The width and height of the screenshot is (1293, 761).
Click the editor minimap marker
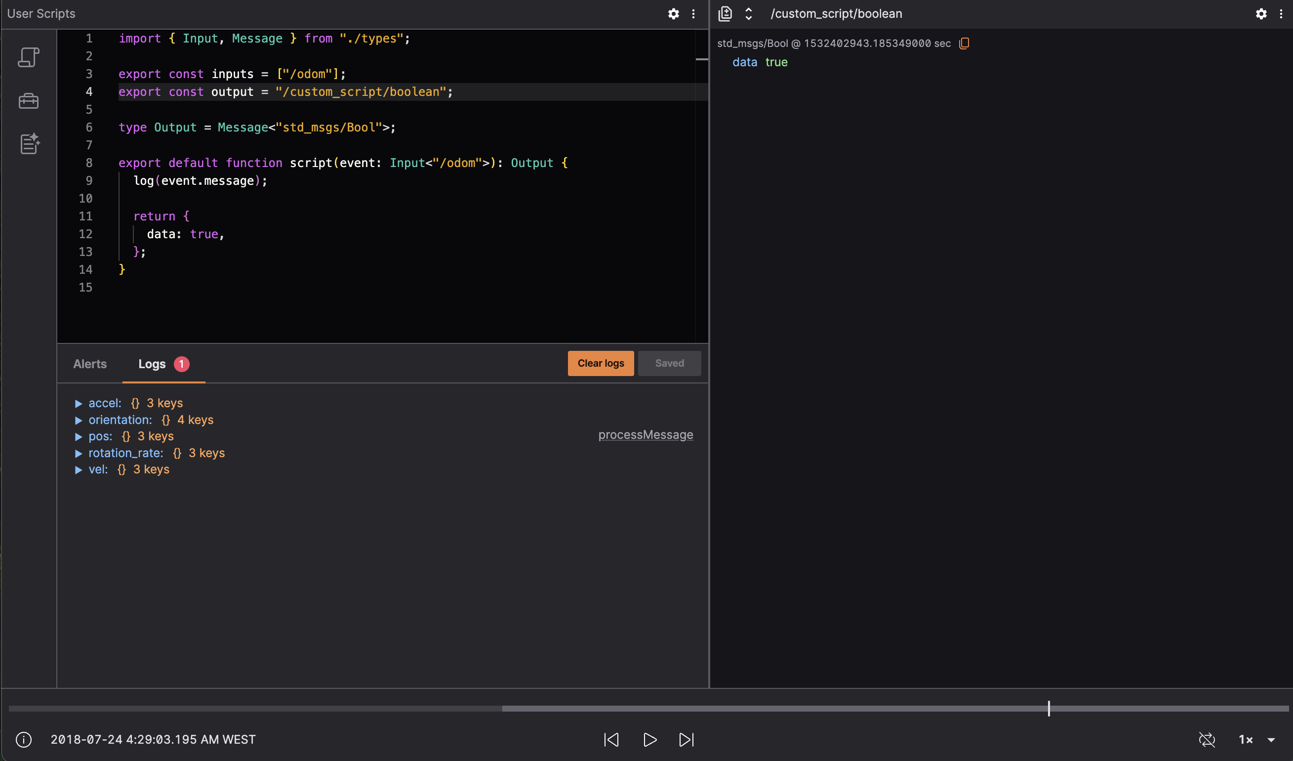pyautogui.click(x=702, y=60)
